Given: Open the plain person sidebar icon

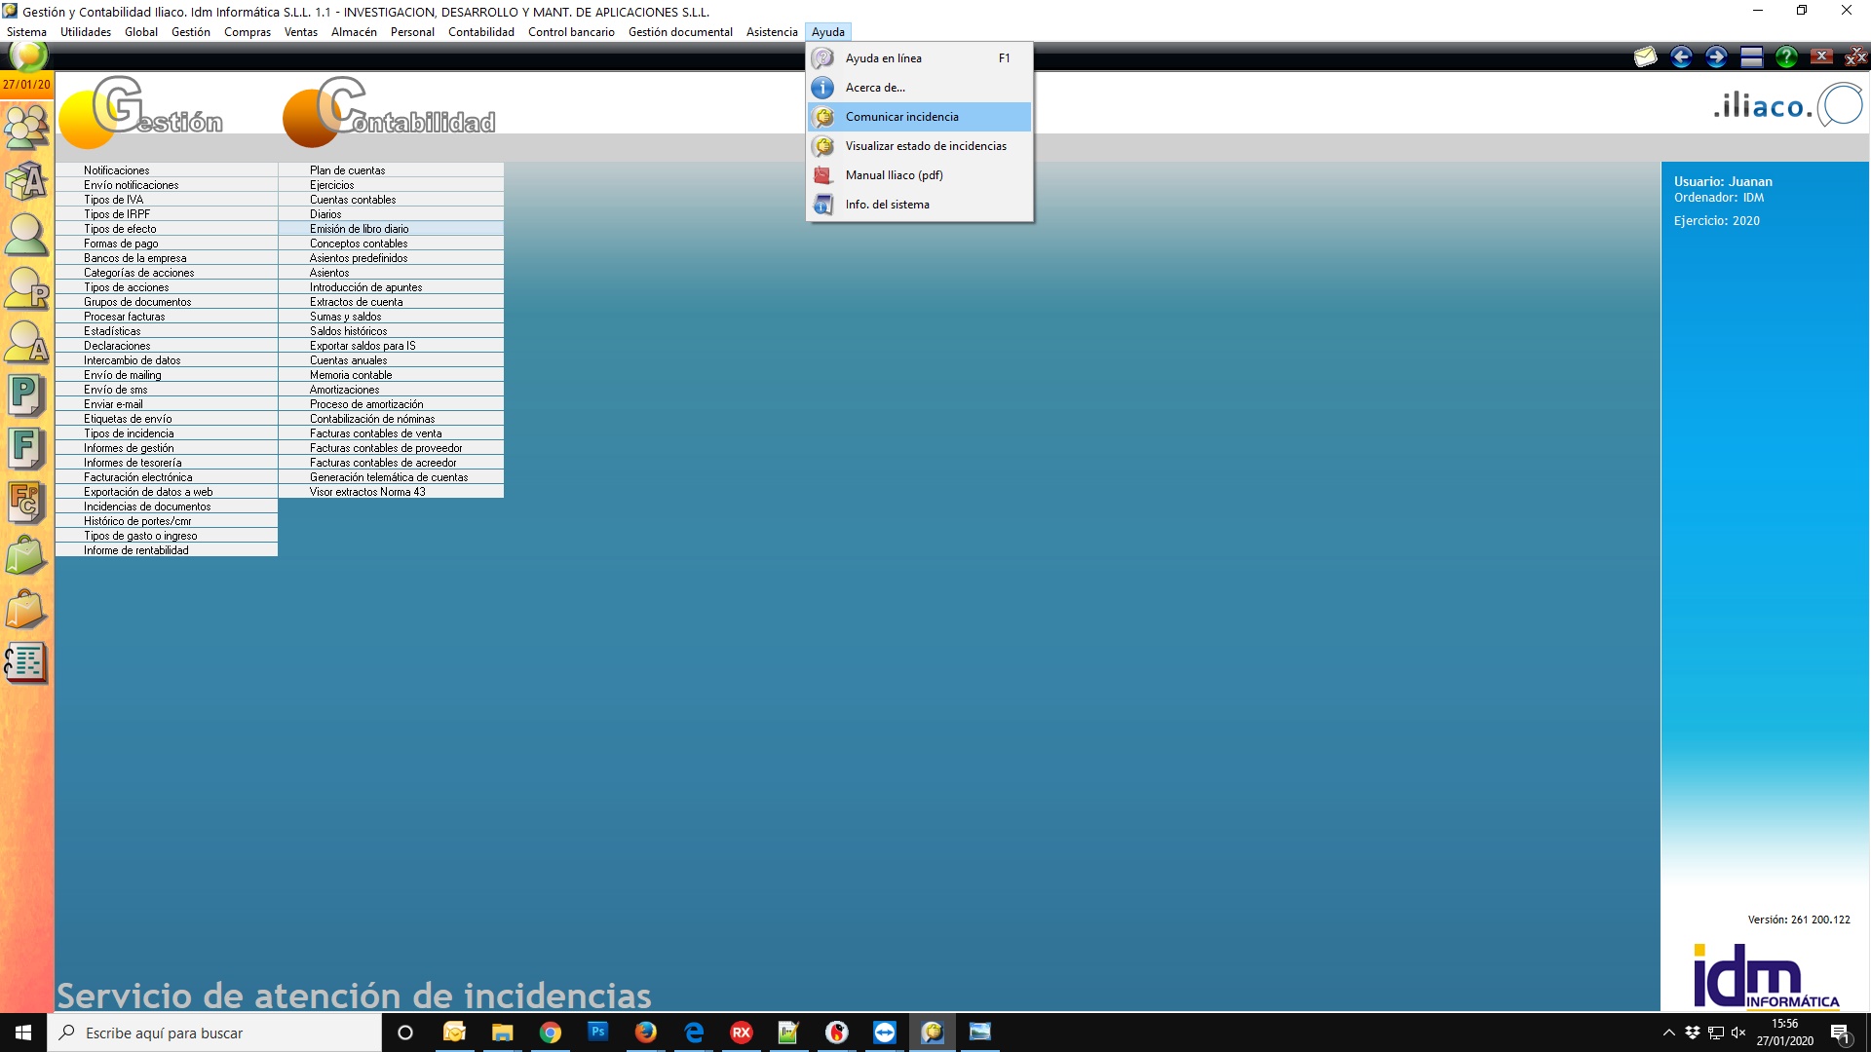Looking at the screenshot, I should pos(26,235).
